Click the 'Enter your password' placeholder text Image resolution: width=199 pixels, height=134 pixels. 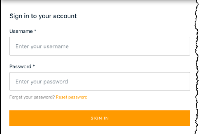pos(42,82)
